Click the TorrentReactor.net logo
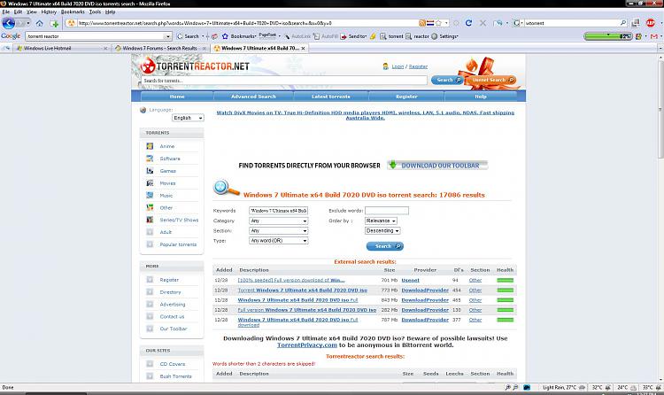Screen dimensions: 664x395 coord(195,66)
